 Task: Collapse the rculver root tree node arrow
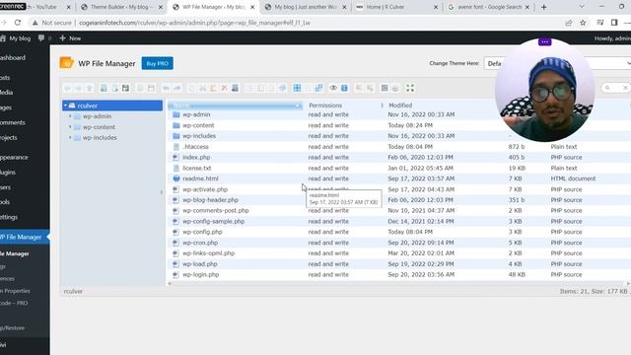[66, 106]
